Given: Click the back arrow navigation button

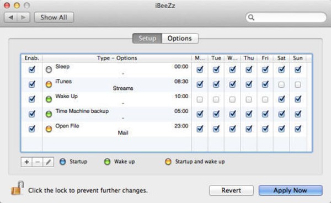Looking at the screenshot, I should pyautogui.click(x=11, y=17).
